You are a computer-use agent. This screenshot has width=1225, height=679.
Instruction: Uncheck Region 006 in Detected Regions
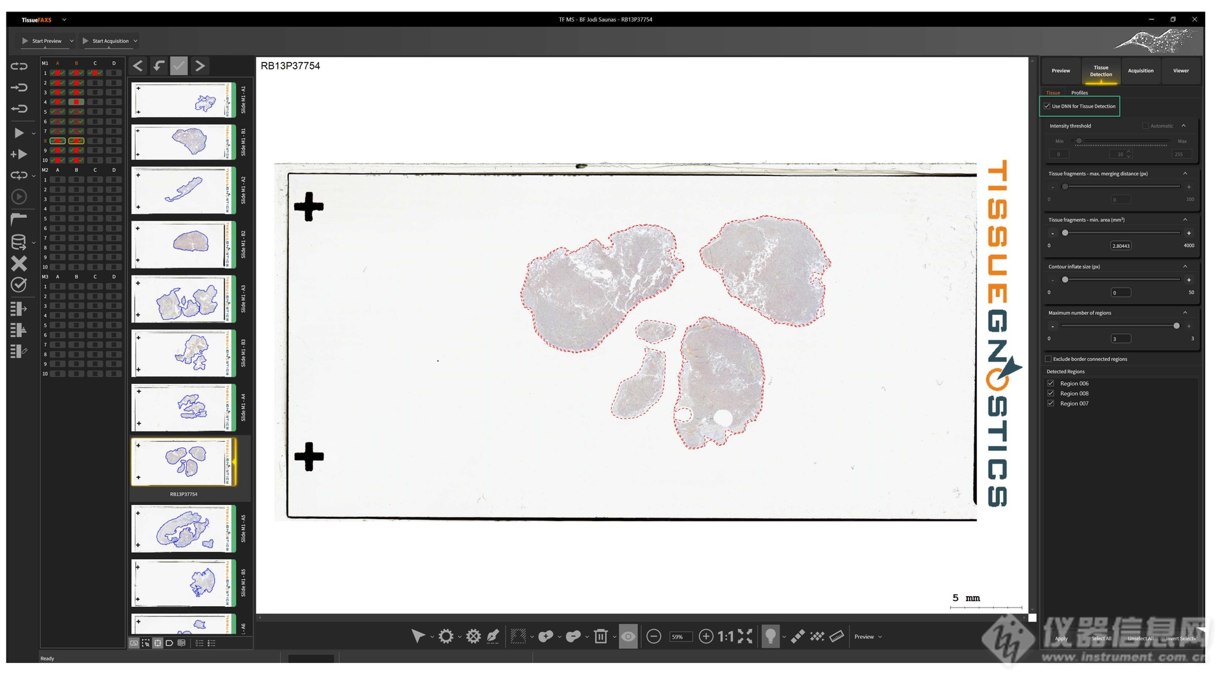[x=1051, y=383]
